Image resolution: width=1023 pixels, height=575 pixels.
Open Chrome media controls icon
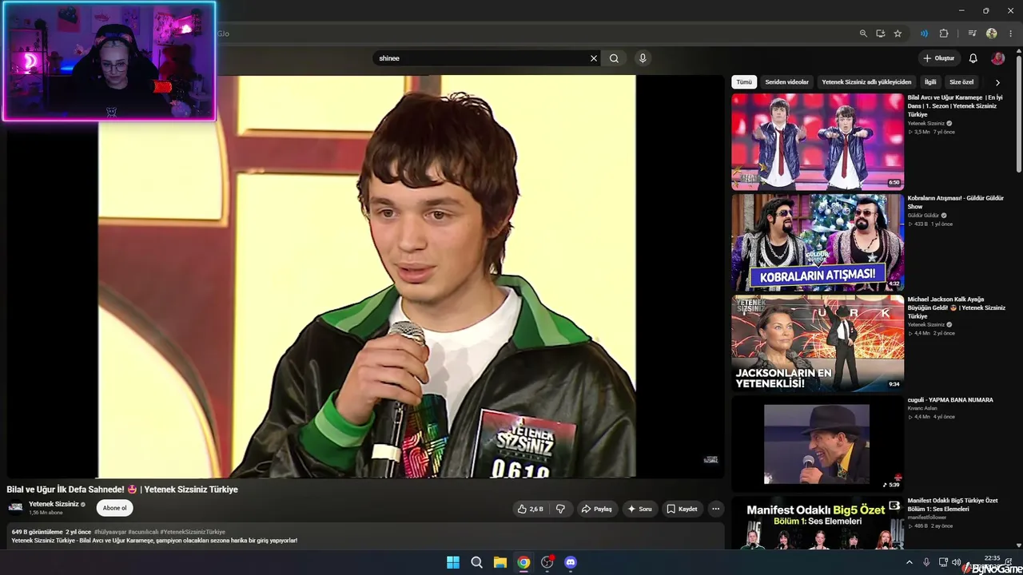972,34
